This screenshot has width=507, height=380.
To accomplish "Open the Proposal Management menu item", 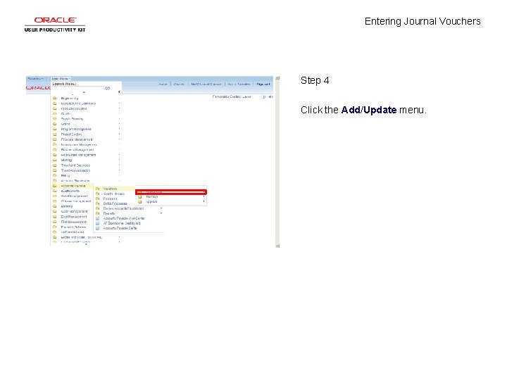I will pyautogui.click(x=77, y=139).
